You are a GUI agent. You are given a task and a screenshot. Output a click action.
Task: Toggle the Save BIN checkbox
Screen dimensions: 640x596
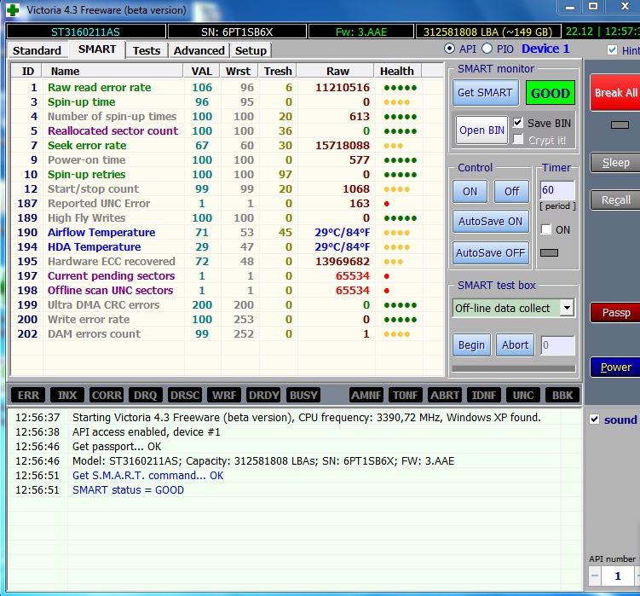pos(517,123)
